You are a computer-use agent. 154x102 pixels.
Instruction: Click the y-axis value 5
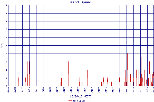(6, 45)
